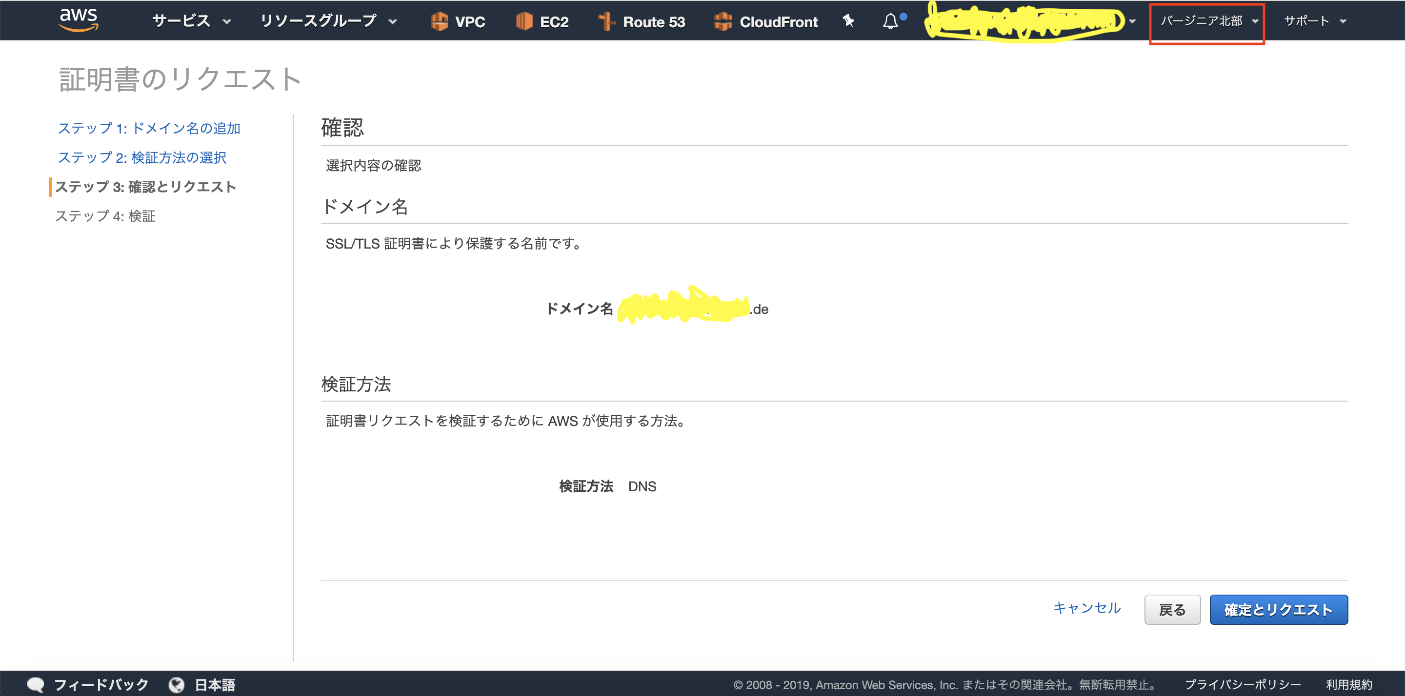This screenshot has height=696, width=1405.
Task: Click the AWS logo home icon
Action: [x=79, y=19]
